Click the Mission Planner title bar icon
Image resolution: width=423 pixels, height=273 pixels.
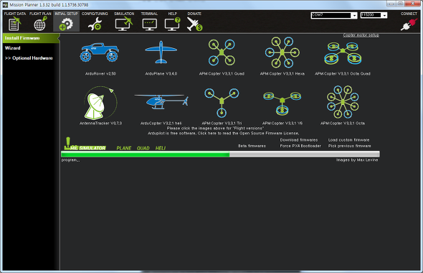[6, 5]
